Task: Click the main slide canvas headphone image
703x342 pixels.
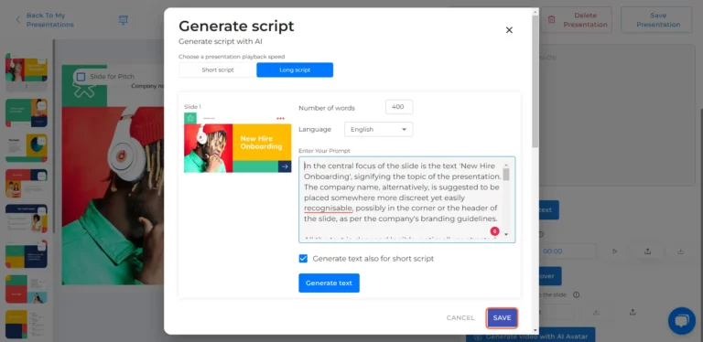Action: [113, 196]
